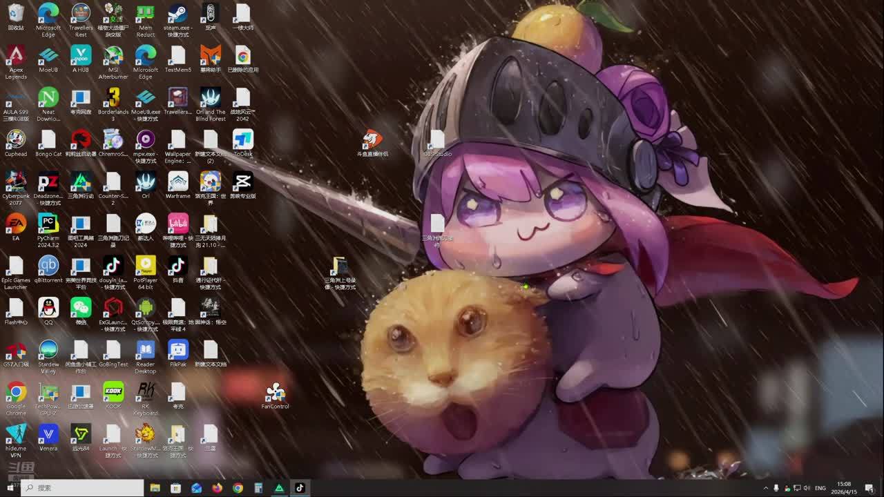This screenshot has height=497, width=884.
Task: Select the ExGLauncher shortcut icon
Action: click(x=113, y=308)
